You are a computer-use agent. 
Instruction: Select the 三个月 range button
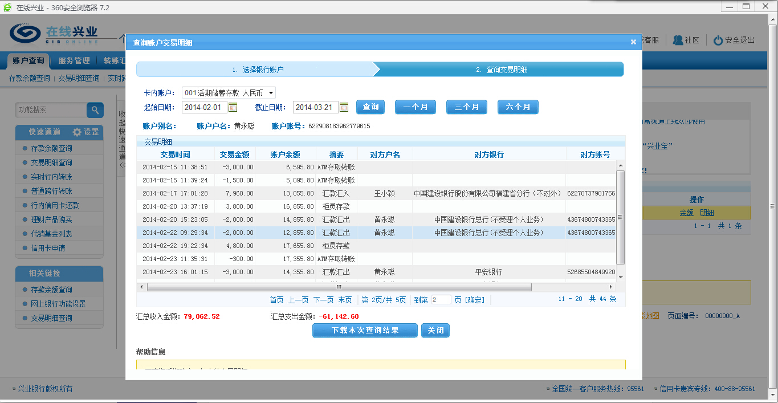[466, 107]
